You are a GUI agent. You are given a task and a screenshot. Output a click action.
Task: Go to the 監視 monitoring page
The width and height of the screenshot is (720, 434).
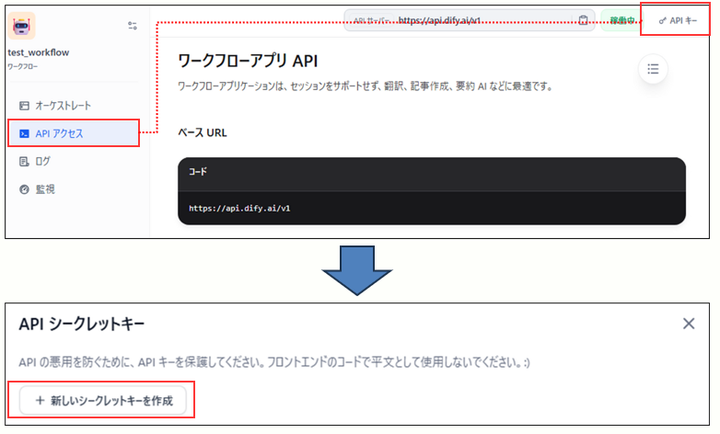44,189
